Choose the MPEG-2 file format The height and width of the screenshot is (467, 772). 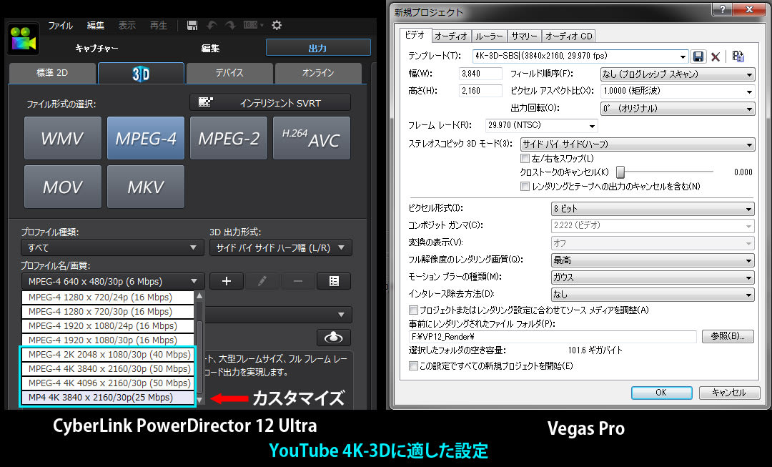[229, 138]
